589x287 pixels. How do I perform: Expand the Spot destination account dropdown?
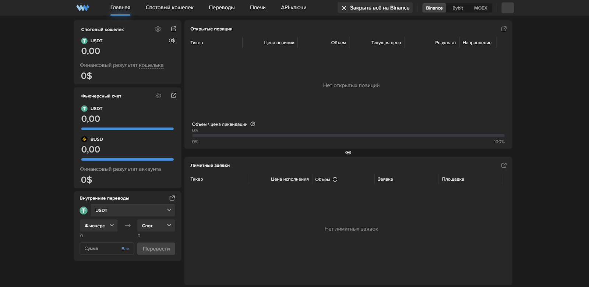tap(156, 226)
